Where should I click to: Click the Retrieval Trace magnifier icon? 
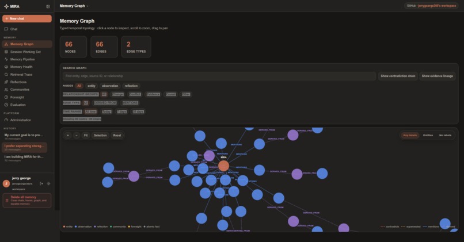pyautogui.click(x=6, y=75)
